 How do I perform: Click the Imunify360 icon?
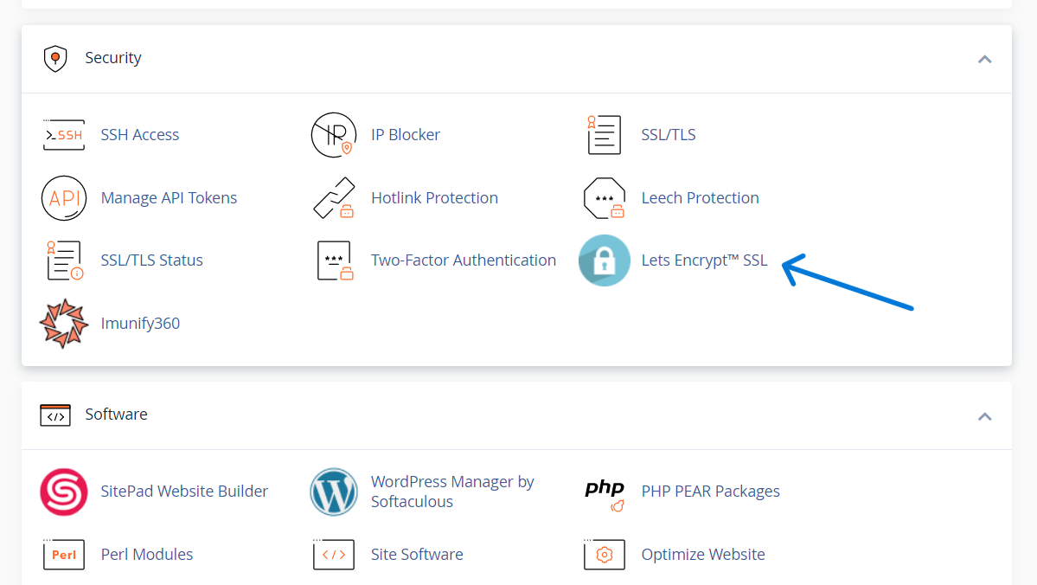click(x=63, y=324)
